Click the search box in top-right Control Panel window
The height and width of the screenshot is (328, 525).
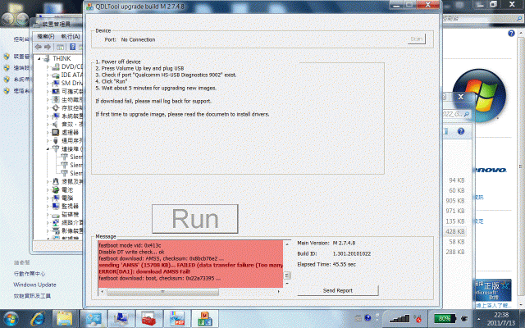482,19
